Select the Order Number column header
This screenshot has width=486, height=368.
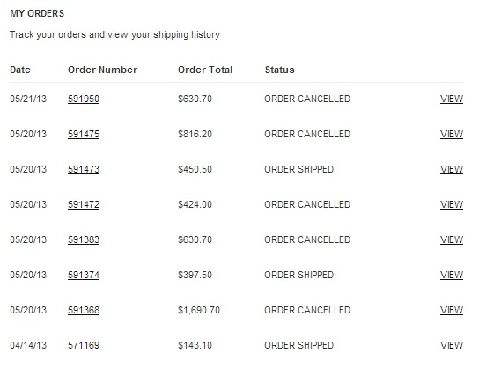pos(103,70)
